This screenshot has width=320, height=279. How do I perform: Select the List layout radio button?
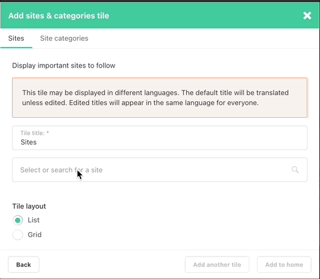[17, 220]
